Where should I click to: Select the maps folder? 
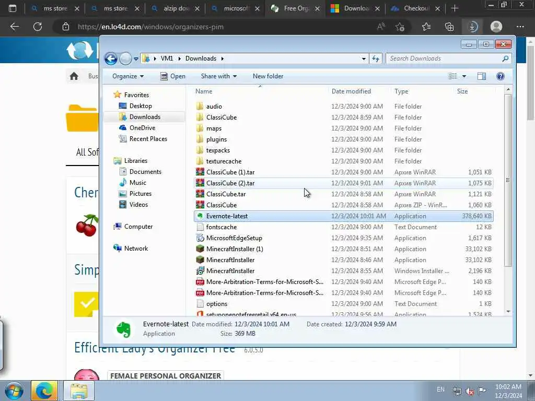pos(214,128)
